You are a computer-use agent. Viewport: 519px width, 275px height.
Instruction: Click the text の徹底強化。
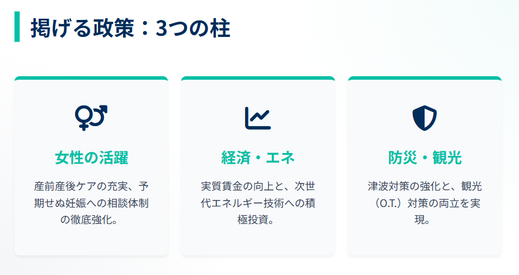tap(91, 221)
